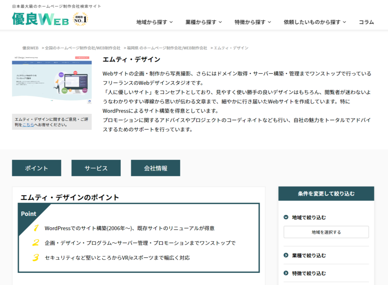Open the 業種から探す dropdown menu
The width and height of the screenshot is (388, 285).
203,22
